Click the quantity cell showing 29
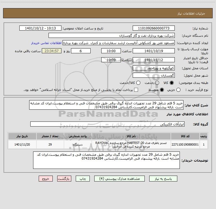 tap(50, 144)
